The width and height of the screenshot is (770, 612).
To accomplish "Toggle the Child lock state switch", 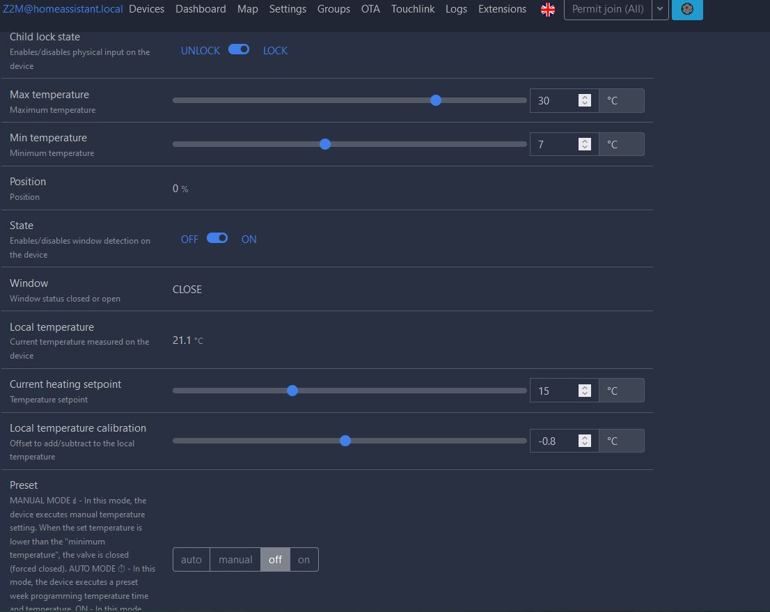I will coord(239,49).
